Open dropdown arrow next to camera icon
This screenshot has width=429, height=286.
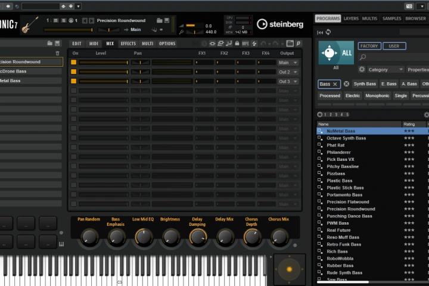[421, 7]
